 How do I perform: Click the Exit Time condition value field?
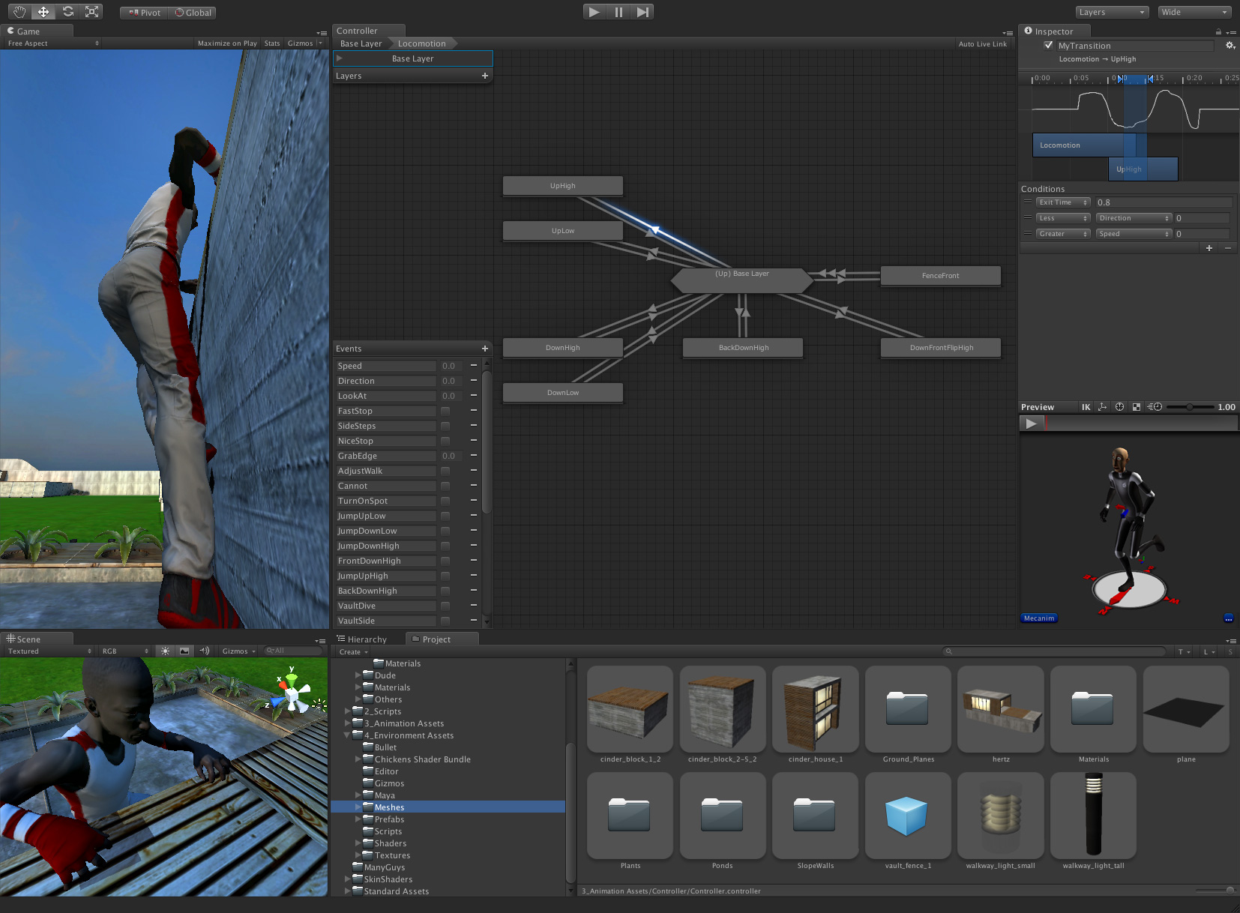tap(1164, 202)
